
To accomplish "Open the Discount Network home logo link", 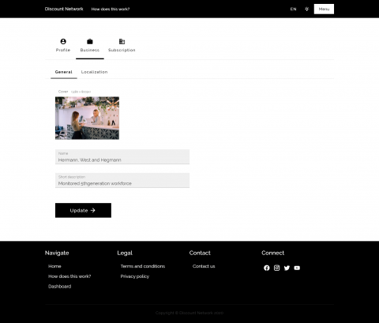I will (x=64, y=9).
